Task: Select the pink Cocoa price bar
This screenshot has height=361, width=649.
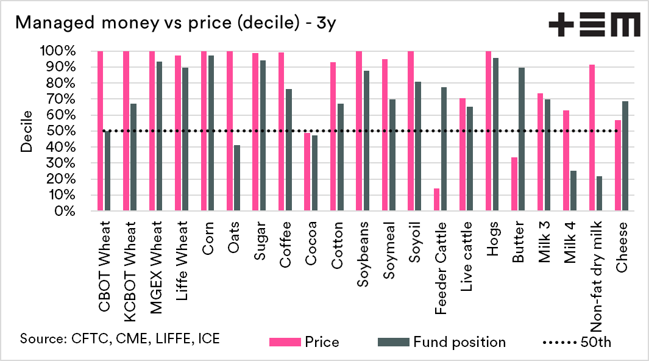Action: click(307, 172)
